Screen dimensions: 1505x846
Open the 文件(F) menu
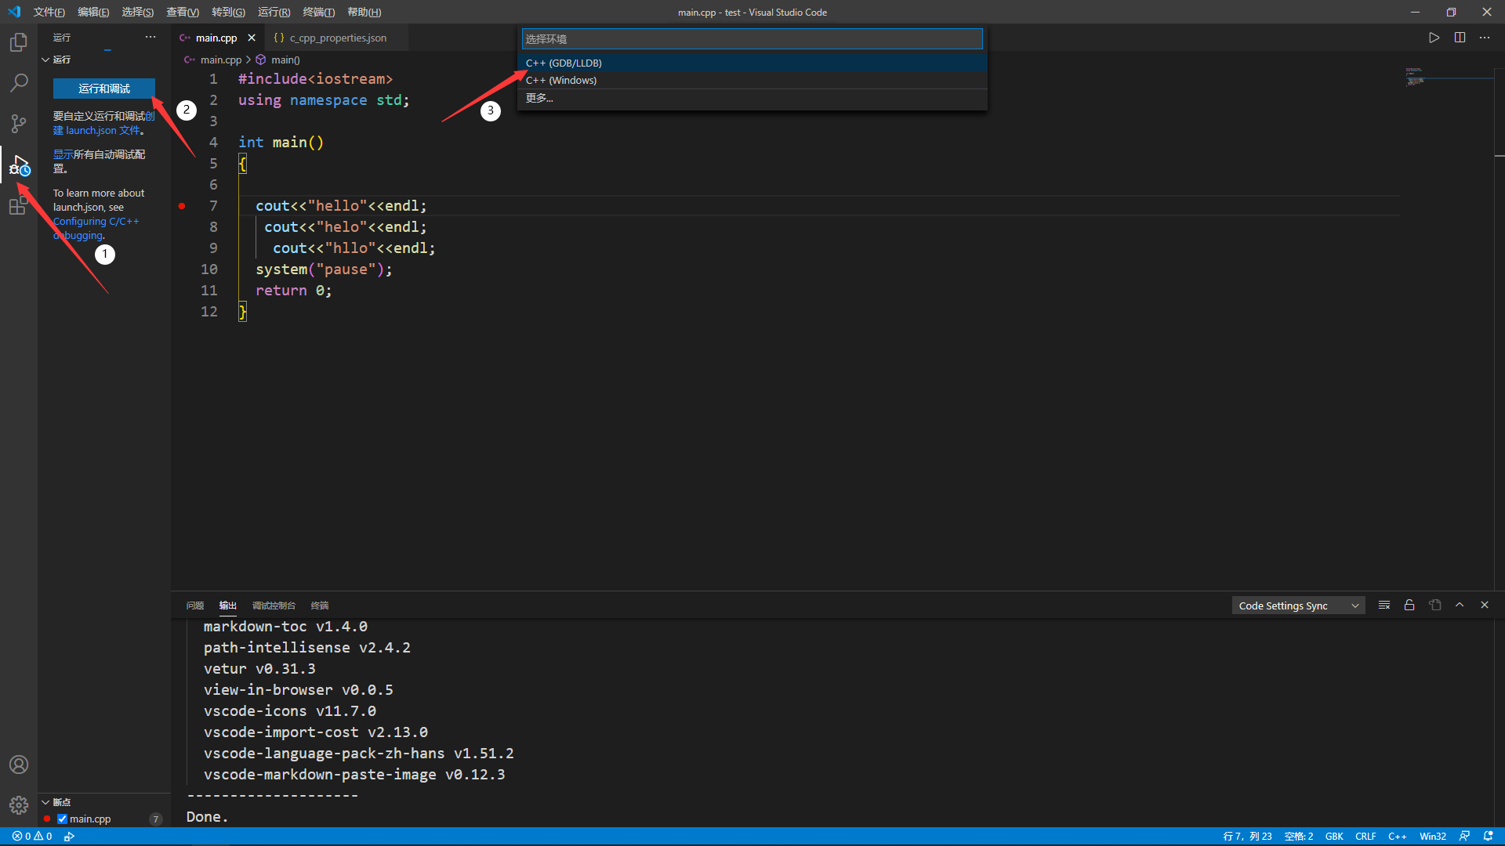point(49,12)
